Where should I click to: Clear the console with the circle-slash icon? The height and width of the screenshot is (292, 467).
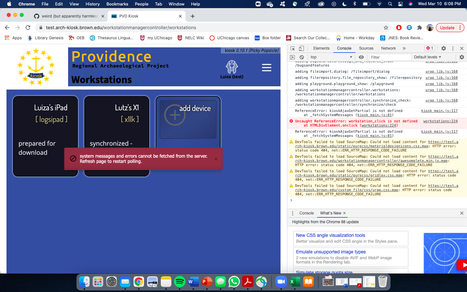pos(302,57)
